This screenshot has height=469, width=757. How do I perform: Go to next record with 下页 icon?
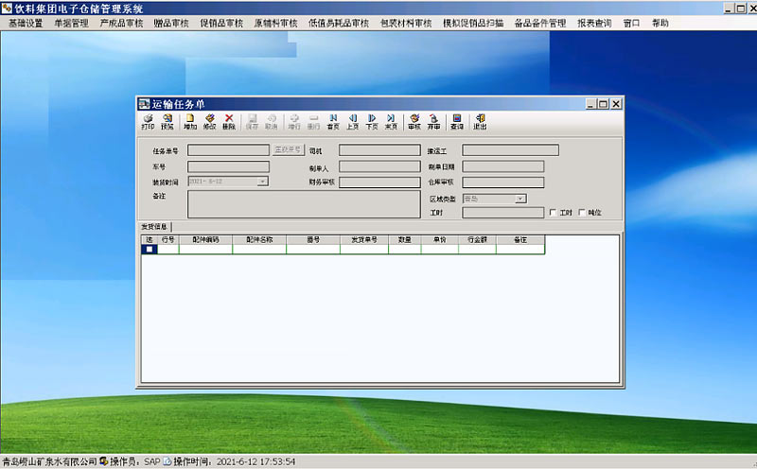tap(372, 121)
